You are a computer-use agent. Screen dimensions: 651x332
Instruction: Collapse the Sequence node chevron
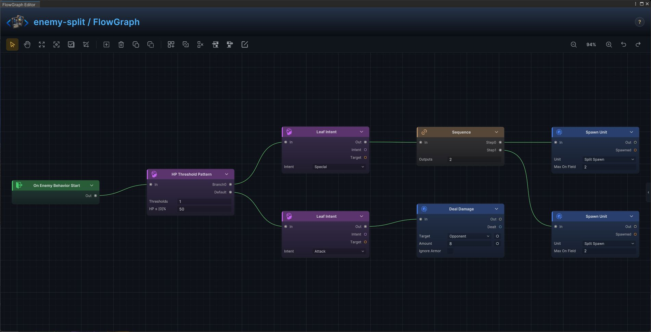click(496, 132)
